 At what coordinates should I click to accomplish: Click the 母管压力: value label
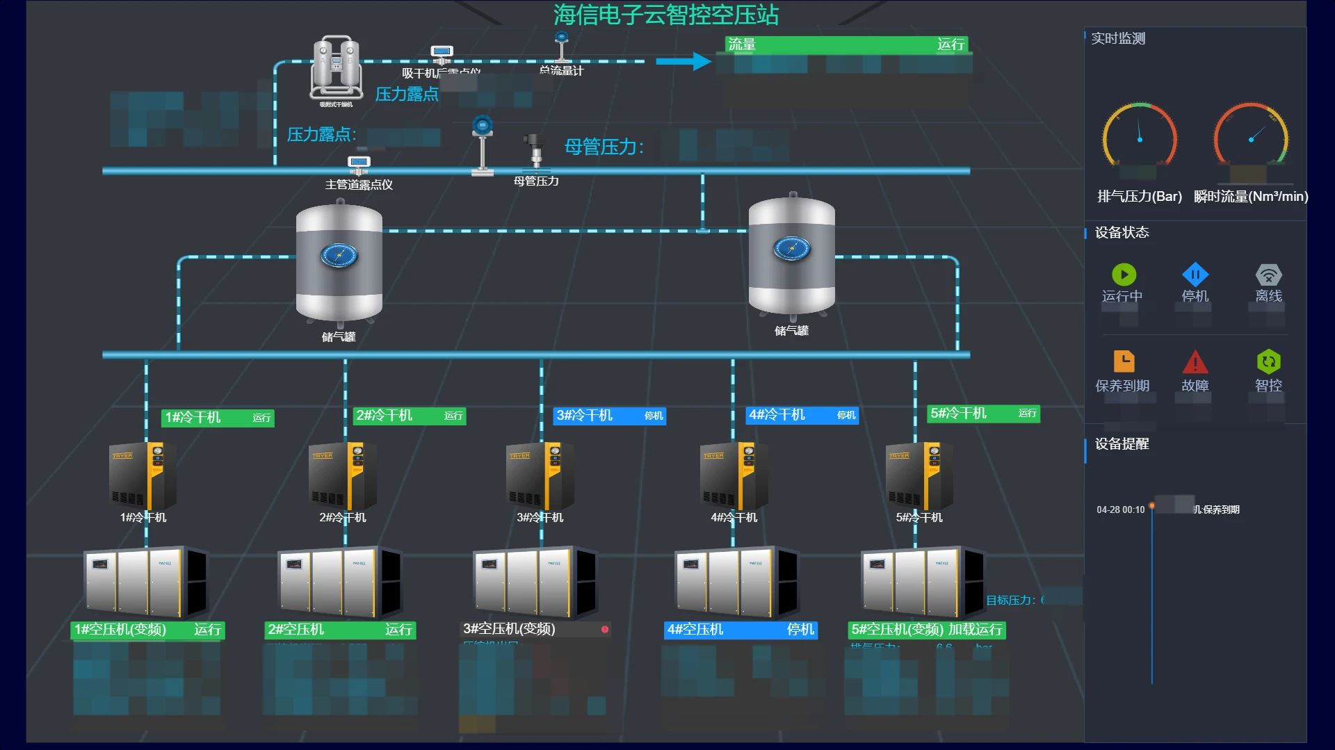(604, 147)
